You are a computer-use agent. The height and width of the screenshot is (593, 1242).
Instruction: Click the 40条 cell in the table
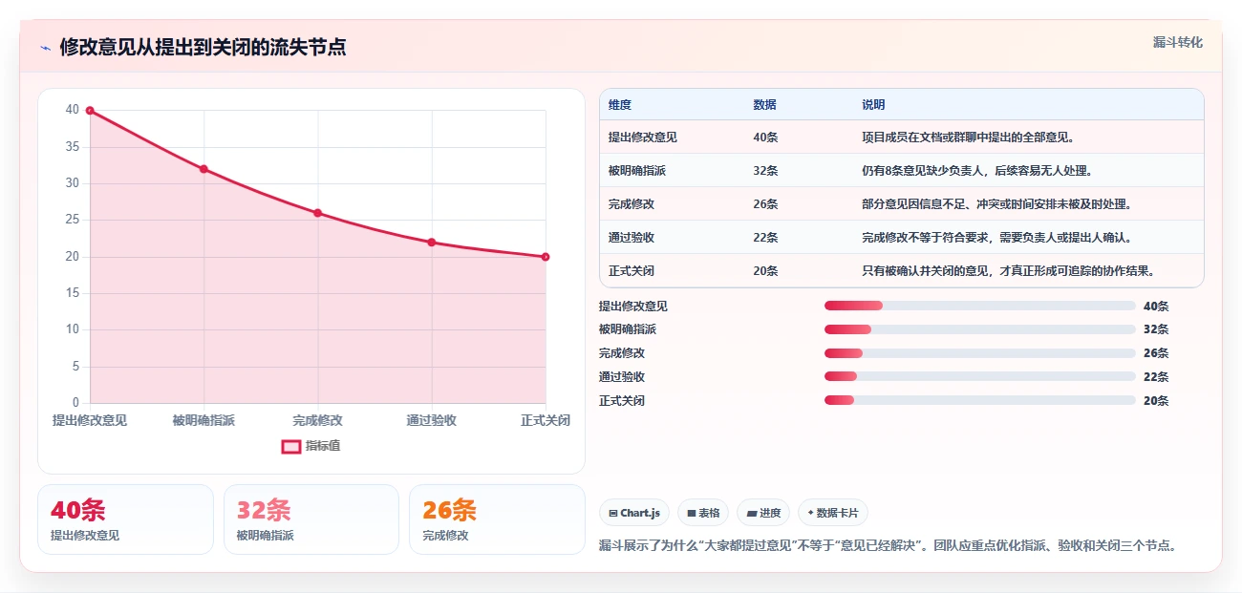(765, 138)
